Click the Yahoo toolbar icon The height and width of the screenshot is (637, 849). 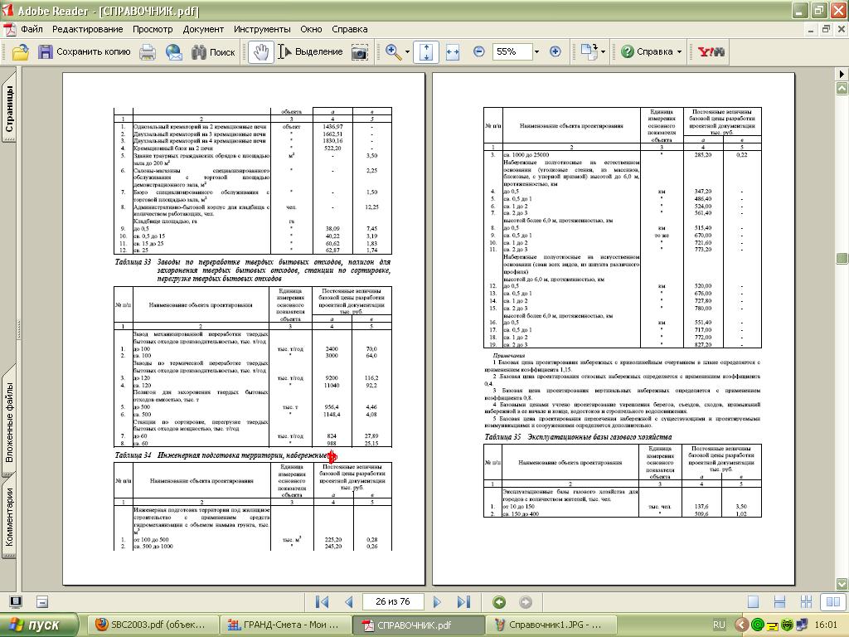coord(711,52)
